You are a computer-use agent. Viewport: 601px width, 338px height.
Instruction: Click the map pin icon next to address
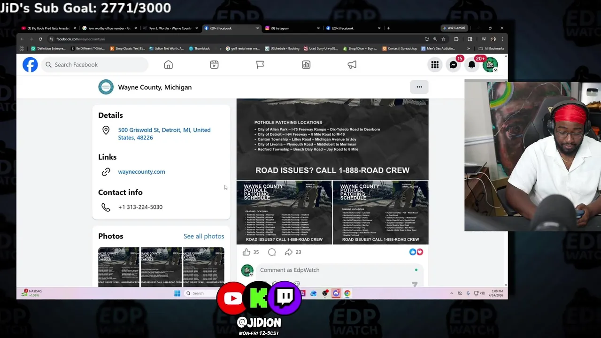pyautogui.click(x=106, y=131)
